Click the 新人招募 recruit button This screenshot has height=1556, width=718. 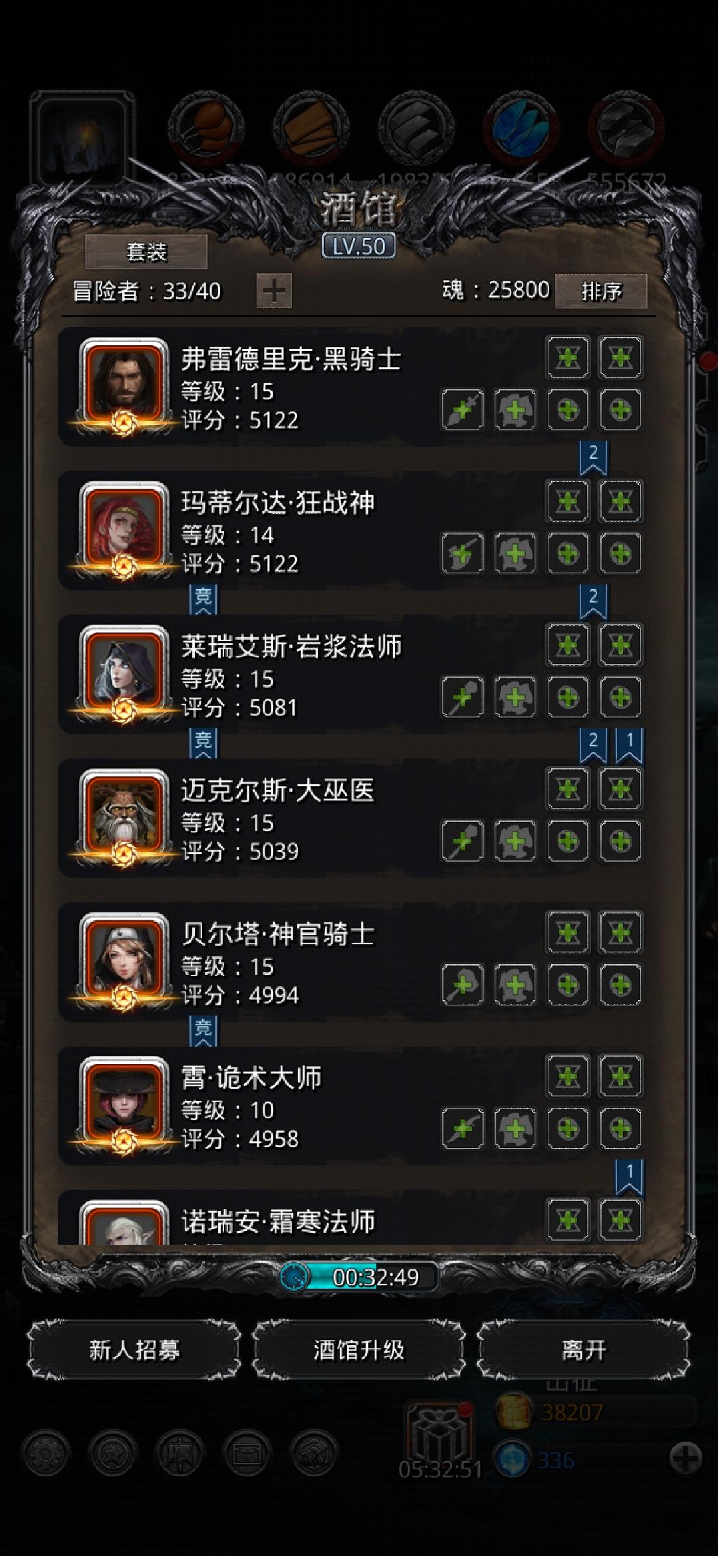tap(134, 1351)
